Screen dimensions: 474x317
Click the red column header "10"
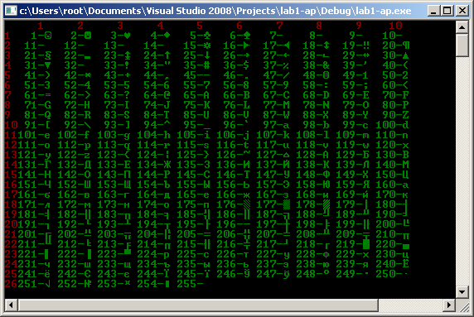395,26
